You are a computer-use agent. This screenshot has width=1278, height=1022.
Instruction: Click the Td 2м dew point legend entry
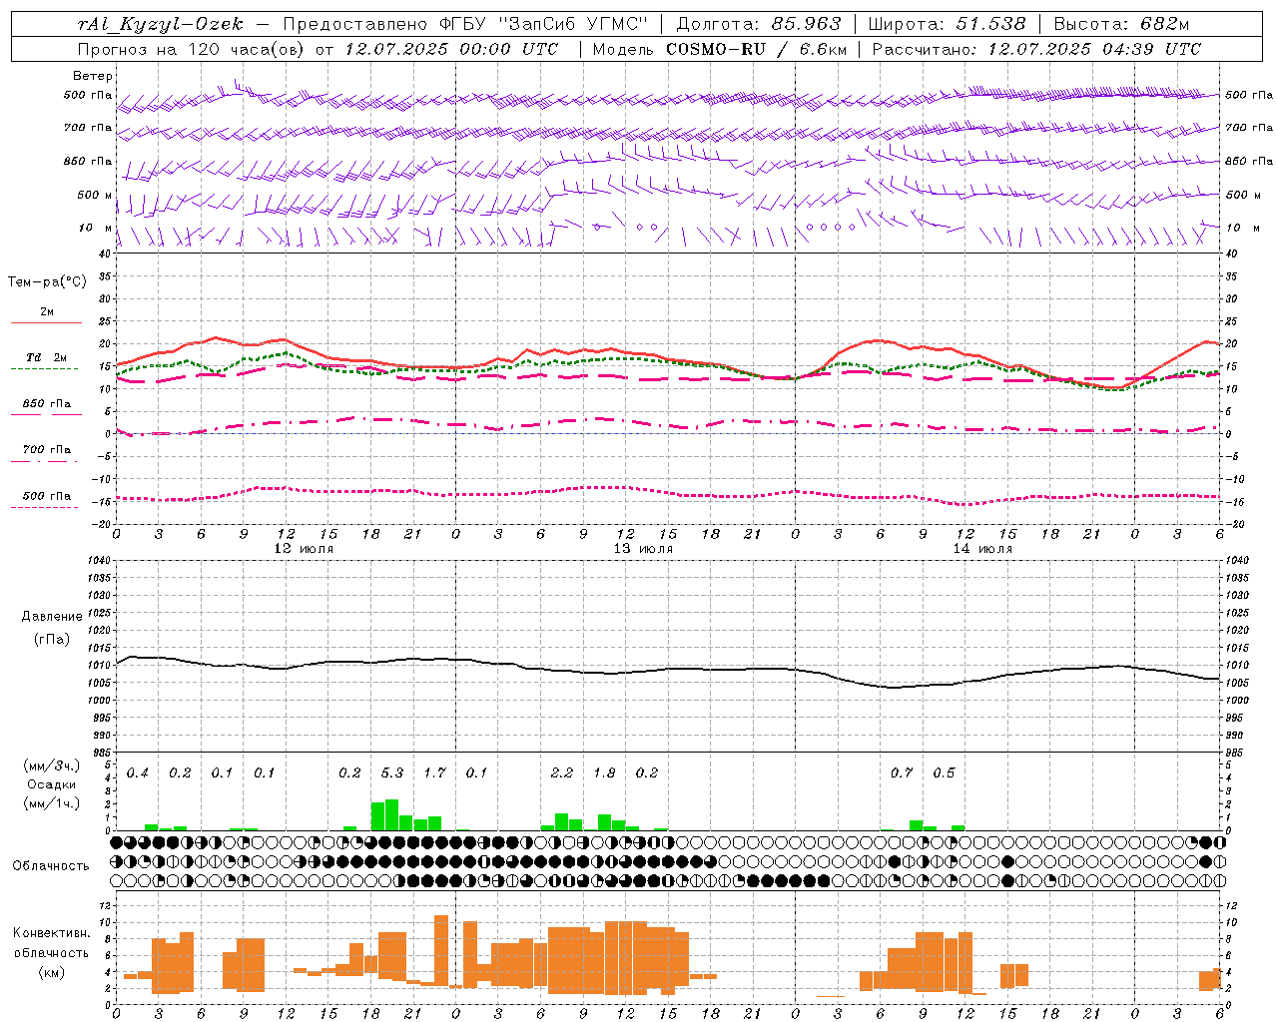[47, 357]
